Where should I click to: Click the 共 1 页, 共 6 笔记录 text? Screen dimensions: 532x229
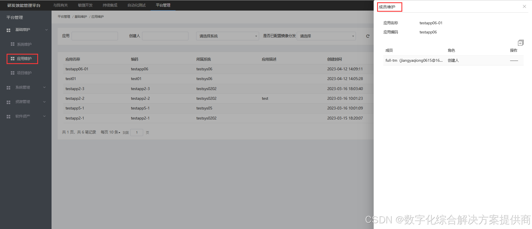[79, 132]
